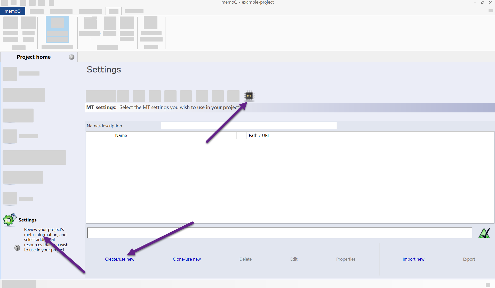Focus the Name/description filter field
This screenshot has height=288, width=495.
[249, 126]
